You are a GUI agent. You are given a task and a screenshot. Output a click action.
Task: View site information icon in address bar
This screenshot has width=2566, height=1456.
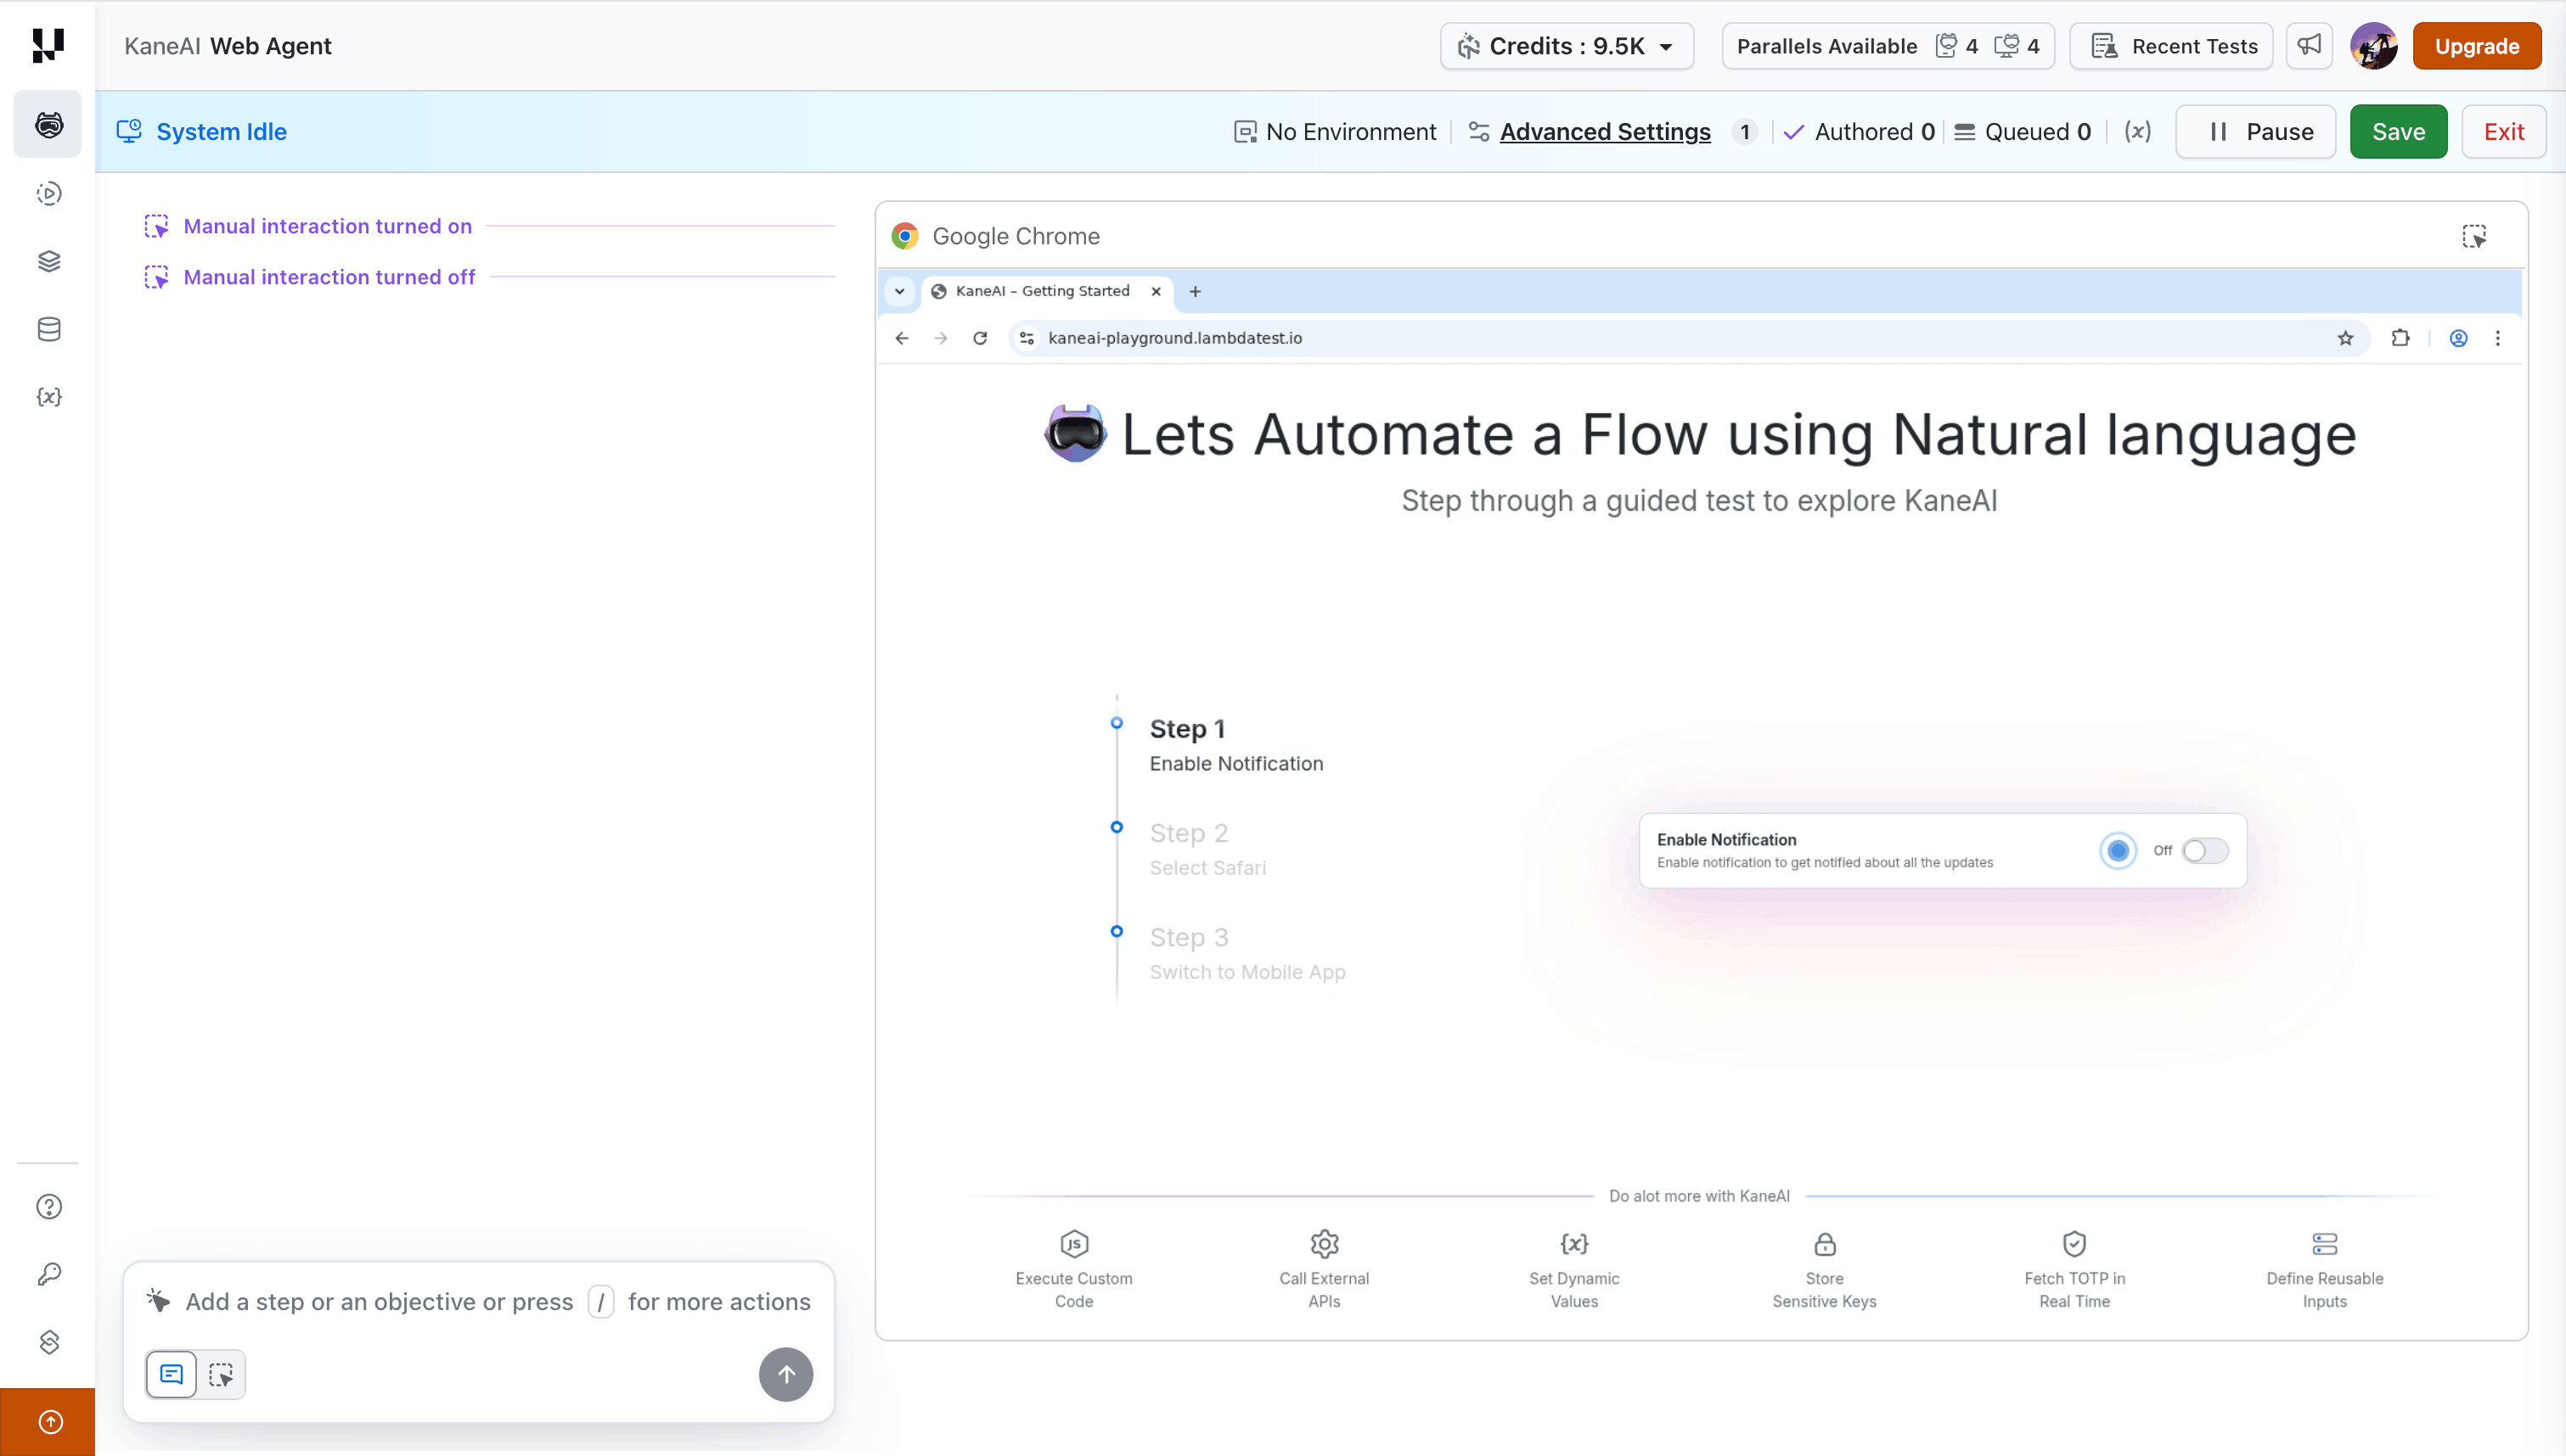pyautogui.click(x=1027, y=338)
